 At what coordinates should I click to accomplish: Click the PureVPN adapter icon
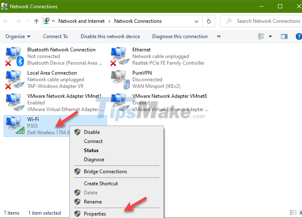tap(120, 80)
